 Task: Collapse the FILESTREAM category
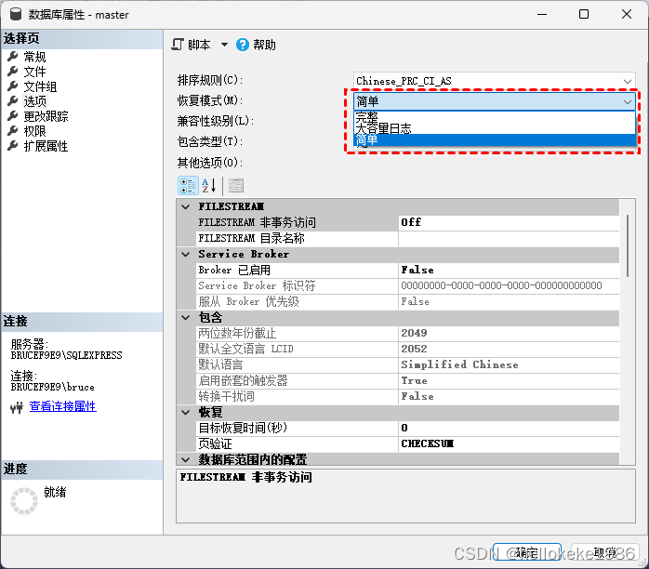(186, 206)
